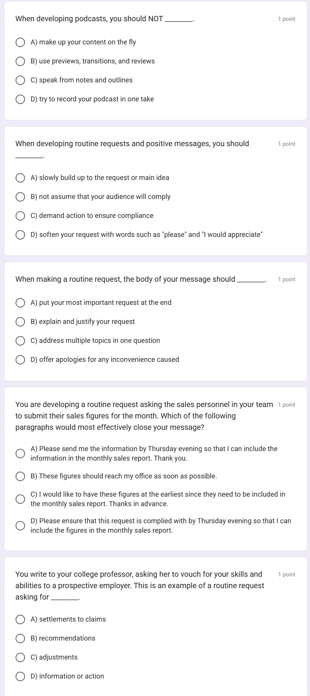Choose 'A) Please send me the information by Thursday'
310x696 pixels.
pyautogui.click(x=20, y=453)
